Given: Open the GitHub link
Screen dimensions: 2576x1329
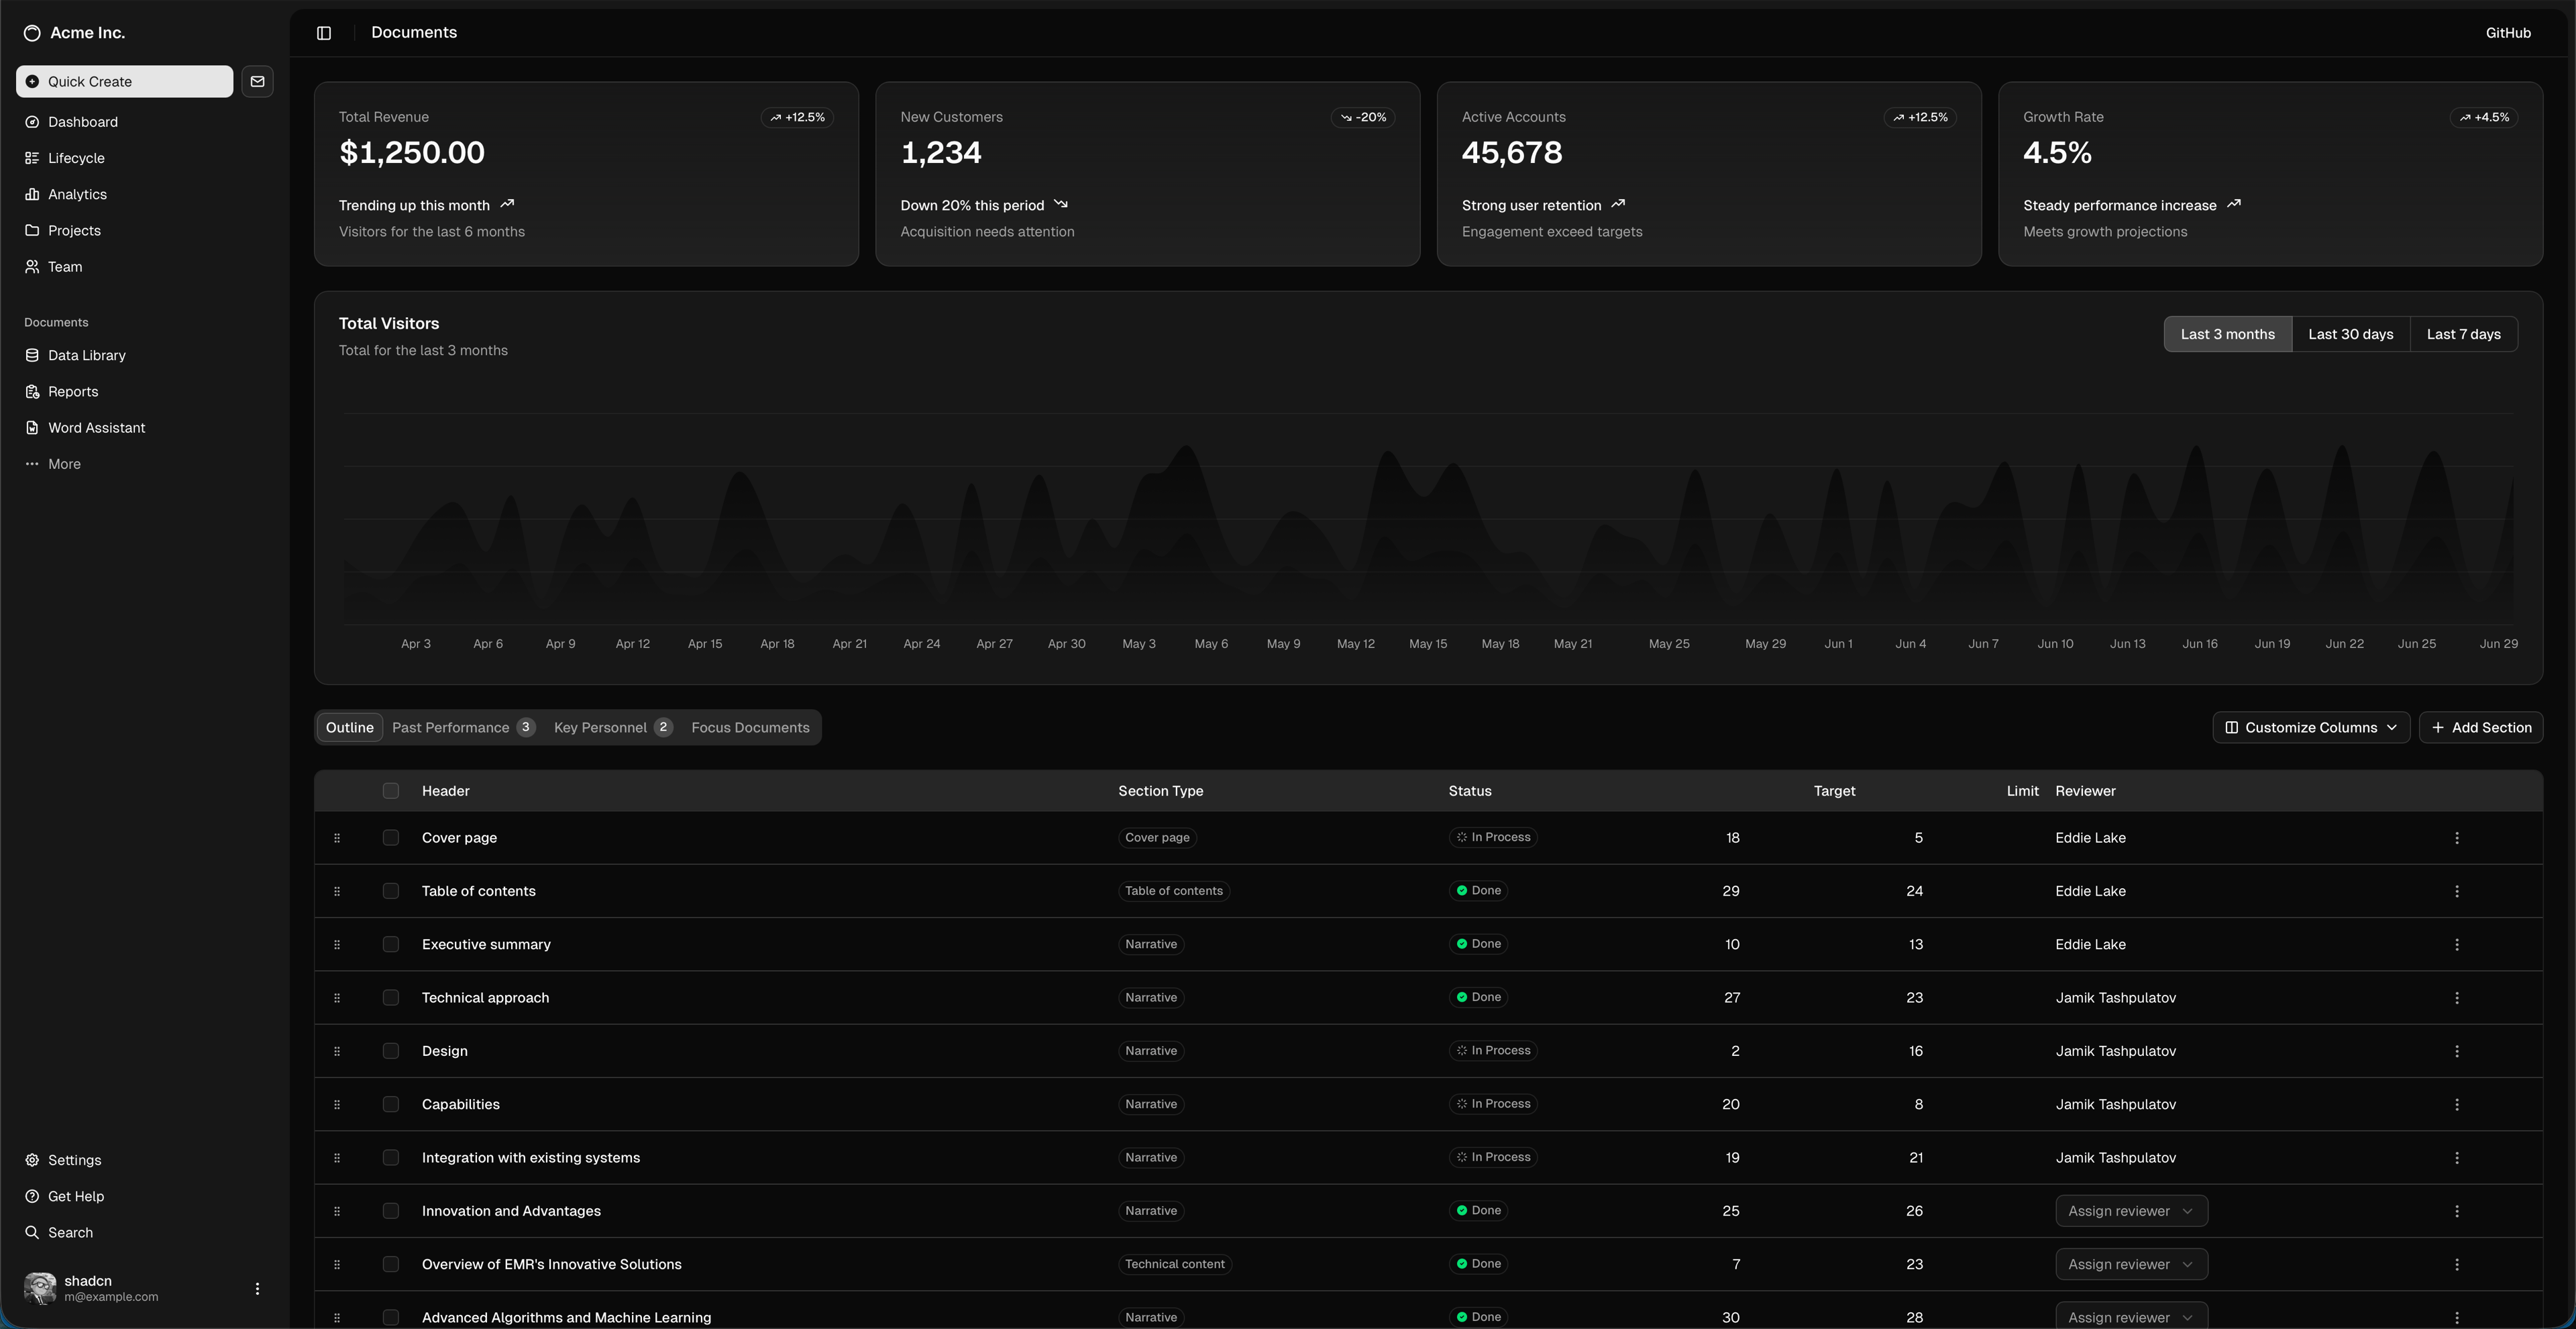Looking at the screenshot, I should click(2508, 32).
